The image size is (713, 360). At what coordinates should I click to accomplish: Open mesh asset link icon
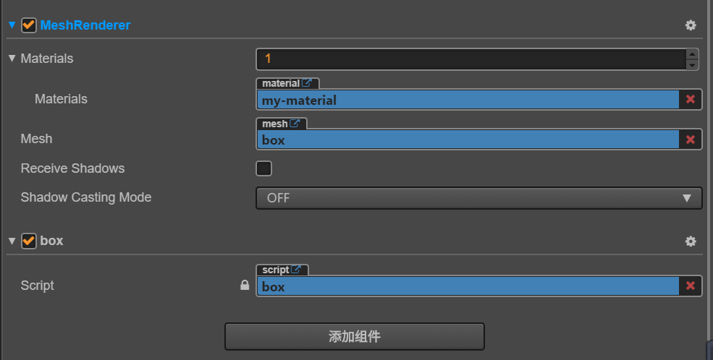click(x=295, y=124)
